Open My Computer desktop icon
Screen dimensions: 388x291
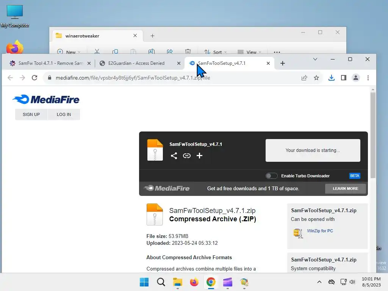tap(15, 16)
